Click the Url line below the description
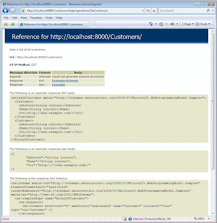This screenshot has height=223, width=217. coord(36,57)
